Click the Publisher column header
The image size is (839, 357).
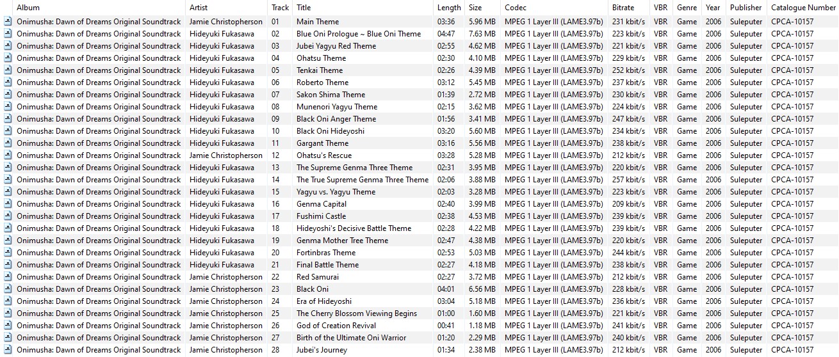(746, 8)
